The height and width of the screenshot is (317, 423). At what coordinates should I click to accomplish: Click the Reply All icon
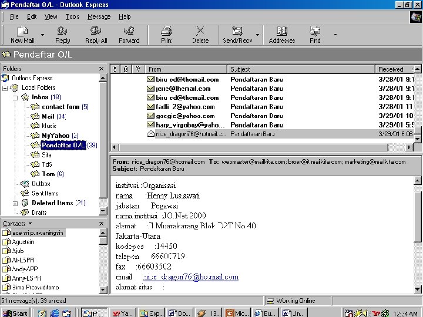96,34
